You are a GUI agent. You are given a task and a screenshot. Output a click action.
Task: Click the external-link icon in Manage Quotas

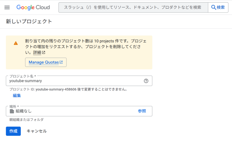(61, 62)
